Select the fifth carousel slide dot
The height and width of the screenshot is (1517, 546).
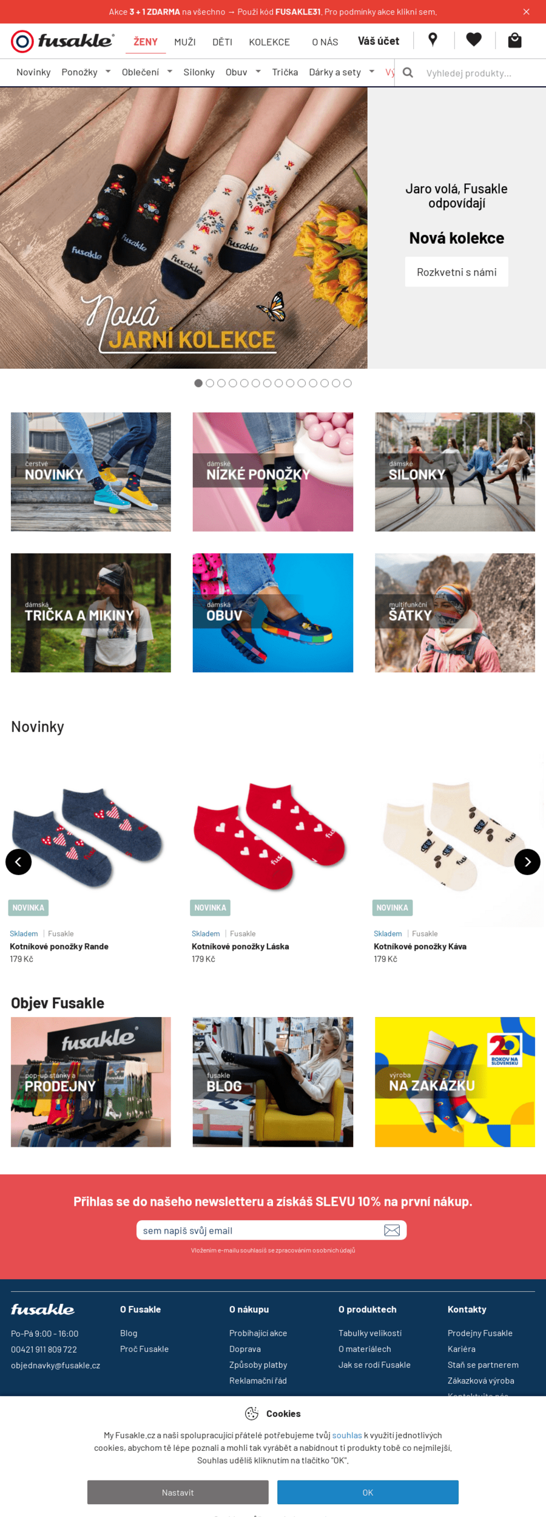[x=244, y=383]
